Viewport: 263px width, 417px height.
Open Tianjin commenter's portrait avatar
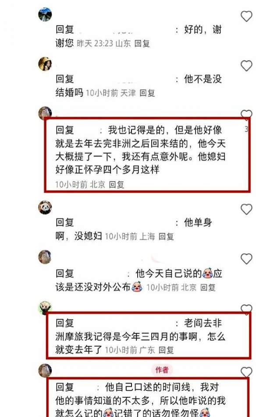pyautogui.click(x=45, y=64)
